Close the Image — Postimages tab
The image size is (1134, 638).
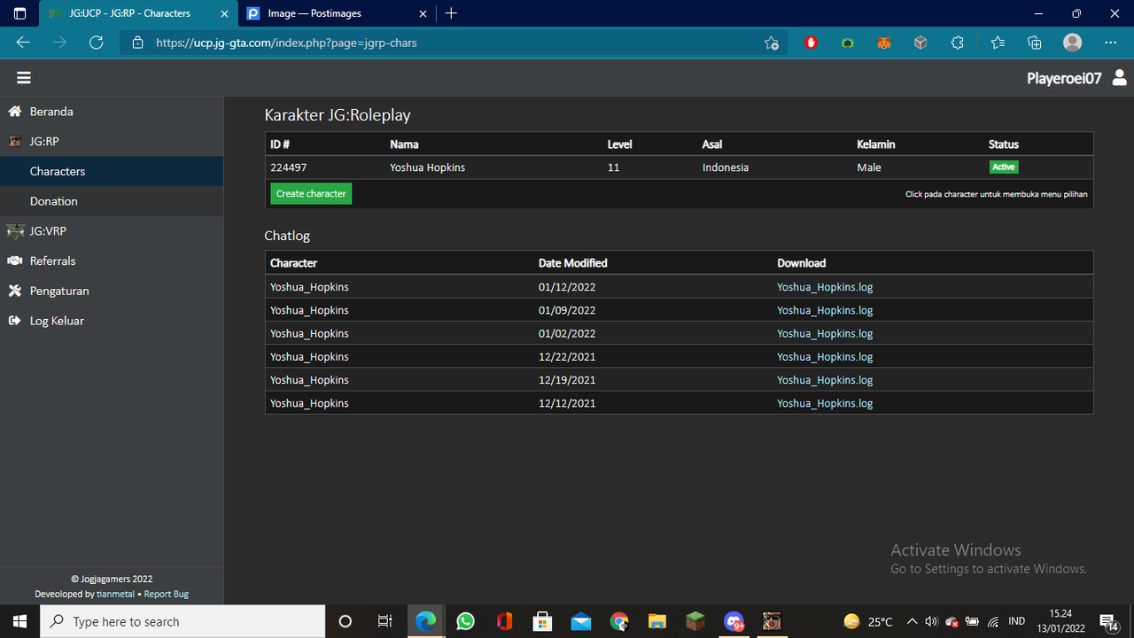(423, 13)
